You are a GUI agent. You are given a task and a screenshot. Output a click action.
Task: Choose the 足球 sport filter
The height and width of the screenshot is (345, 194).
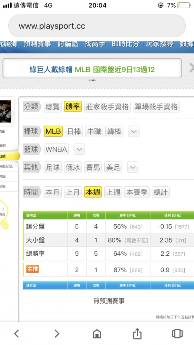[52, 167]
